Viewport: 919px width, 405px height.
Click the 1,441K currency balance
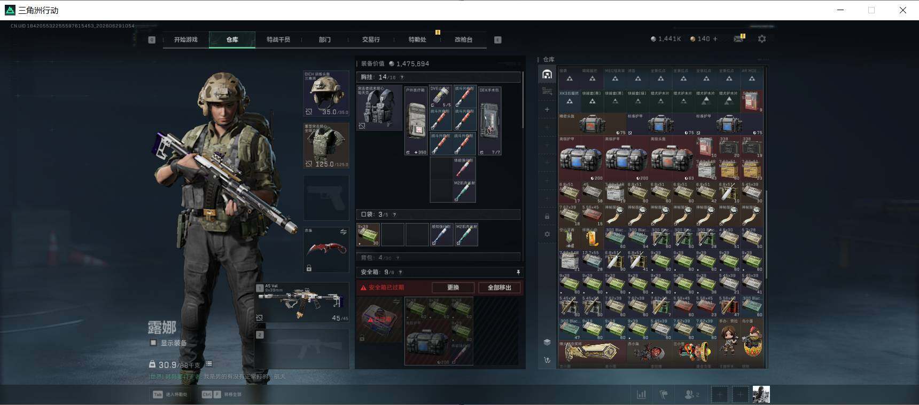click(x=666, y=39)
